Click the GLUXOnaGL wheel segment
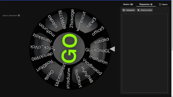The image size is (173, 97). pyautogui.click(x=98, y=50)
